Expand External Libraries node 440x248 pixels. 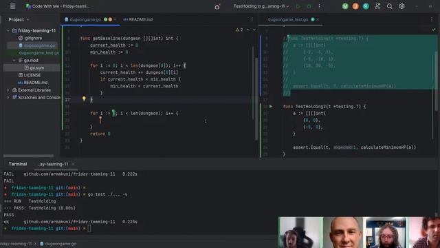8,90
